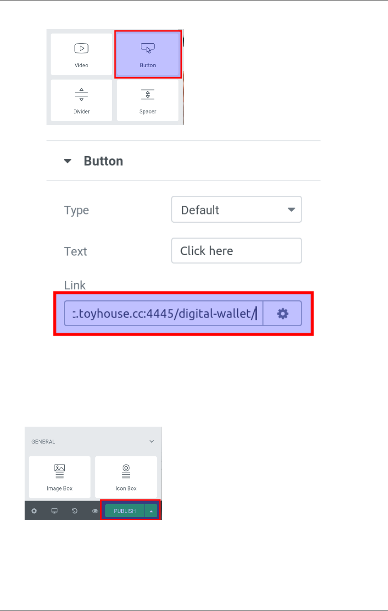
Task: Select the Video widget
Action: [81, 54]
